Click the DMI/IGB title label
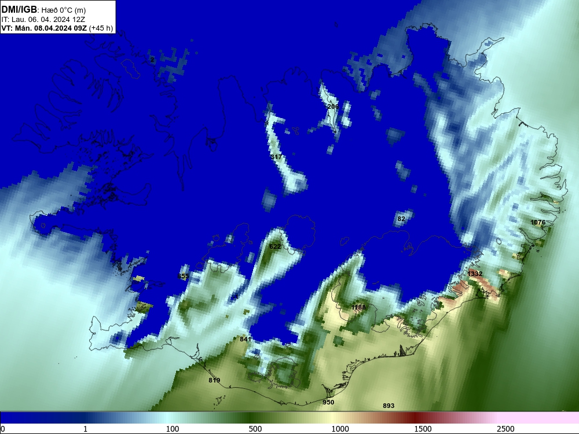 coord(19,10)
